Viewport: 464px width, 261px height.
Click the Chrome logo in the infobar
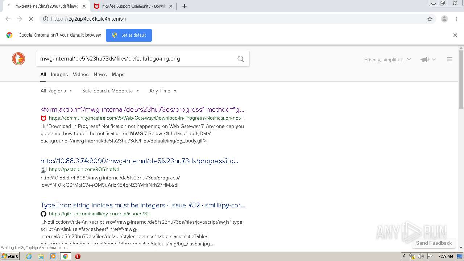[9, 35]
